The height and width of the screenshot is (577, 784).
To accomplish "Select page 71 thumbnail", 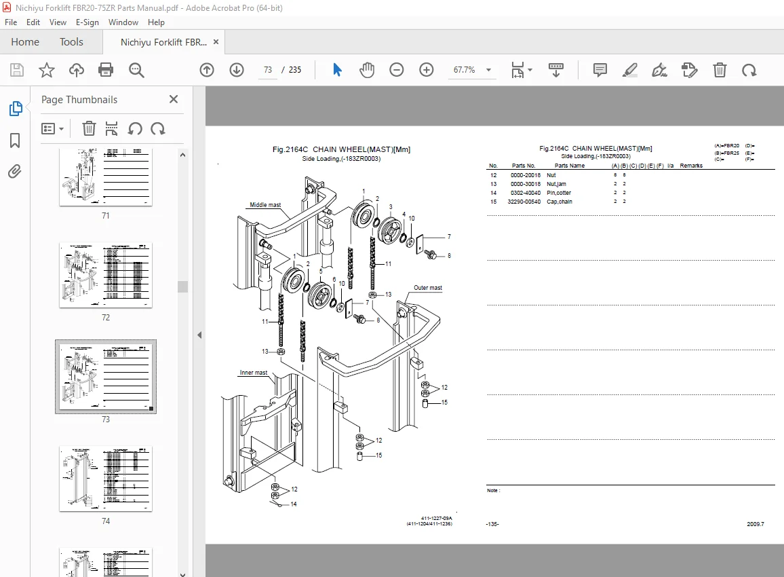I will pos(106,176).
